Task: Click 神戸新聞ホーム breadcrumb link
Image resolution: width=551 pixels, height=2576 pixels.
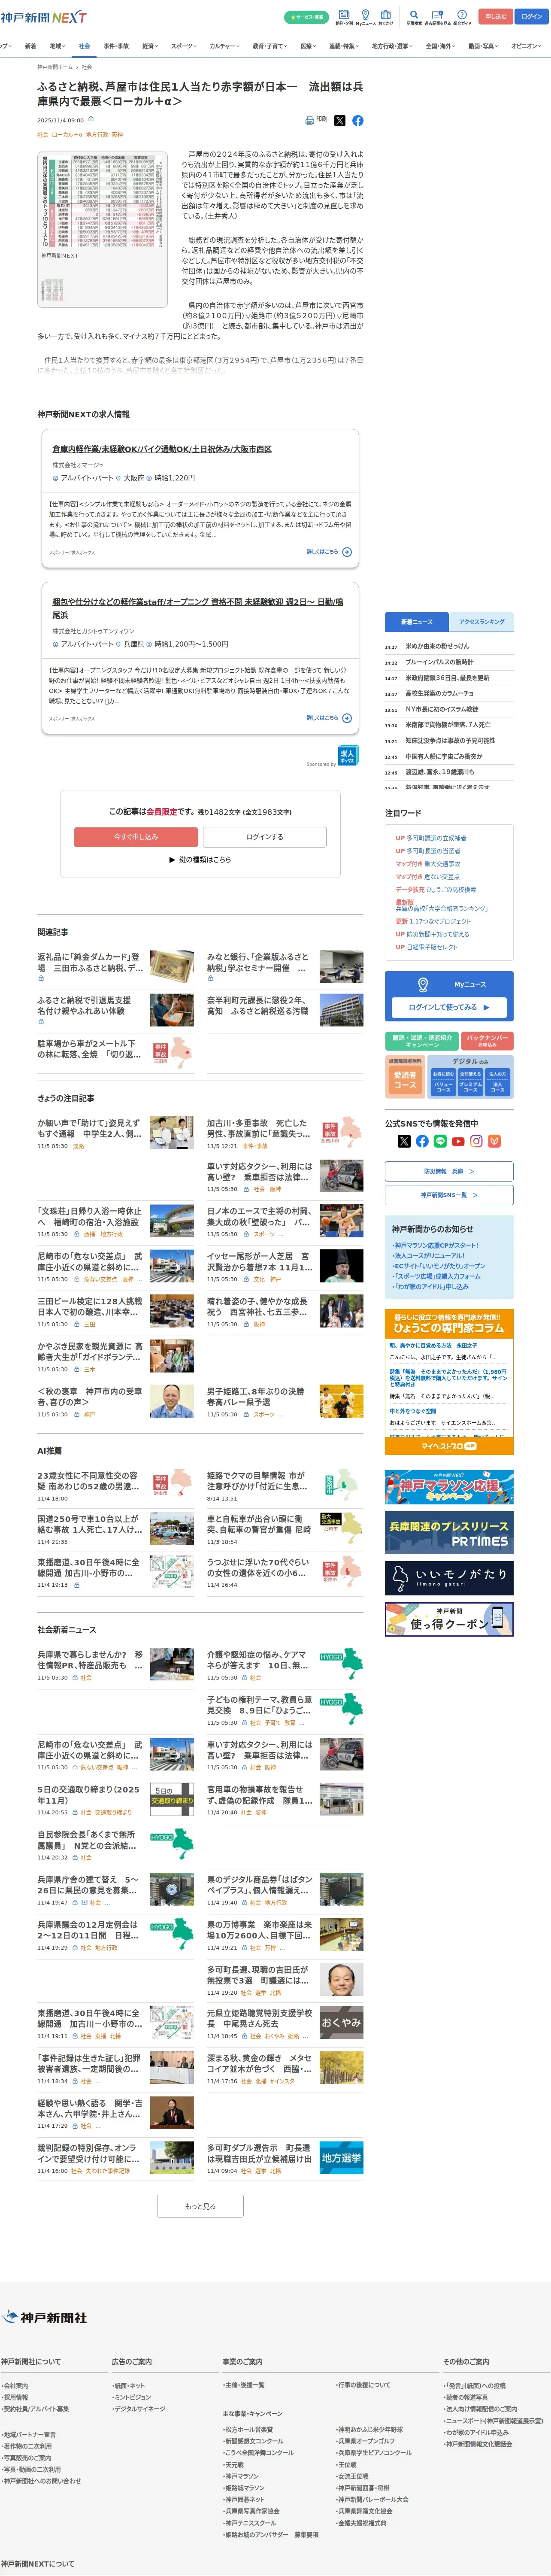Action: (56, 67)
